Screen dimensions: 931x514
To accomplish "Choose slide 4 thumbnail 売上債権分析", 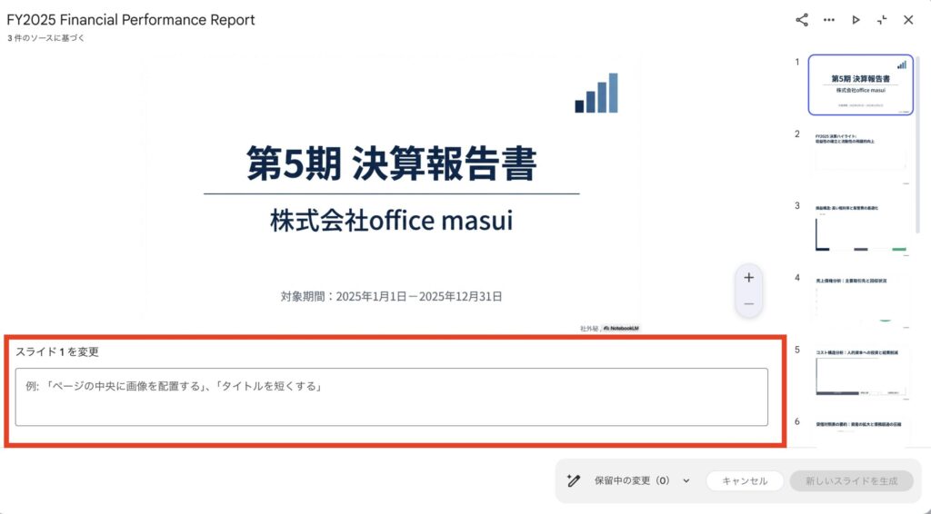I will point(860,299).
